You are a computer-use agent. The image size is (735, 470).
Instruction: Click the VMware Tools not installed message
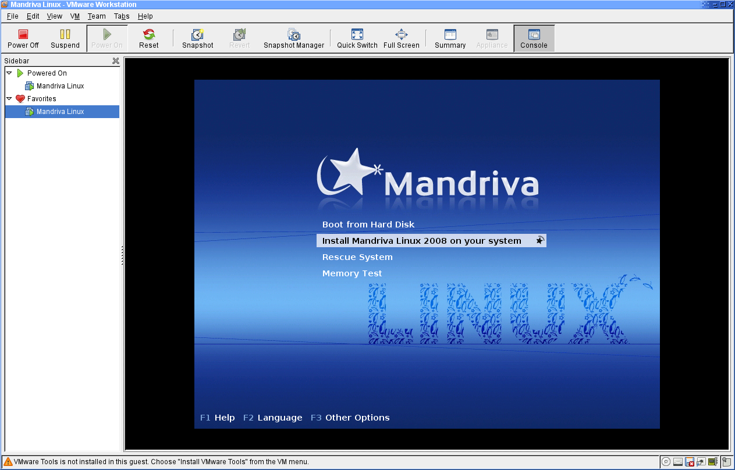(161, 462)
